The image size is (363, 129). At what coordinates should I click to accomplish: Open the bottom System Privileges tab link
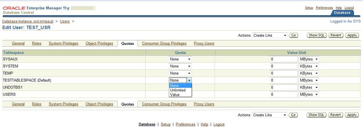click(63, 104)
